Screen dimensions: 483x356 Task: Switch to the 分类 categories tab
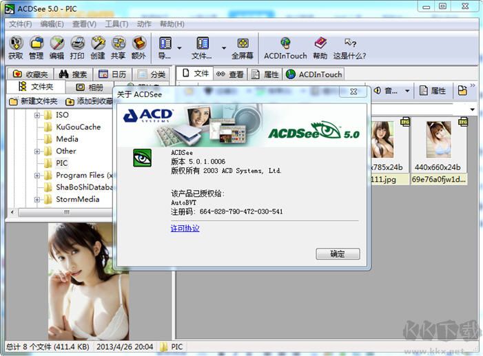click(x=152, y=74)
